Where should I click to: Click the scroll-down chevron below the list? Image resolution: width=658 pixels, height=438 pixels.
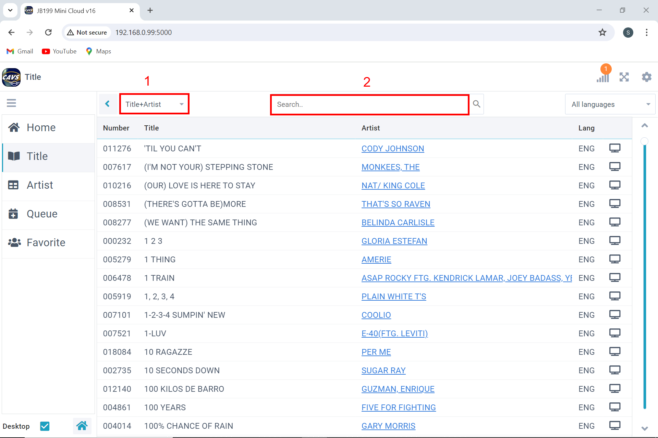(645, 428)
